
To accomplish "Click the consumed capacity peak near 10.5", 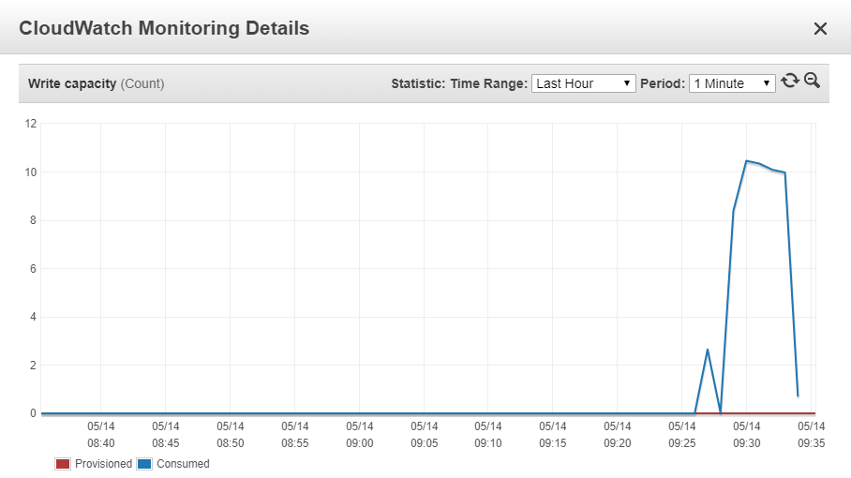I will pos(746,160).
